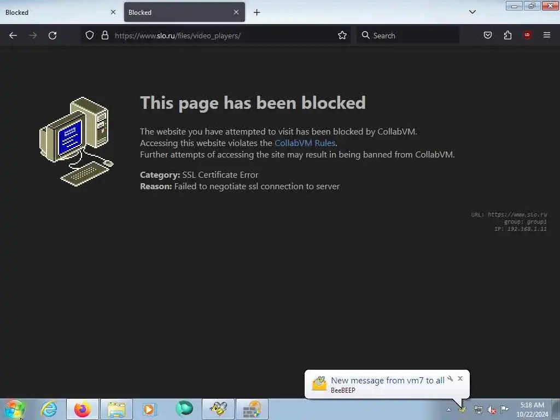Click the Failed to negotiate ssl reason
This screenshot has height=420, width=560.
[x=257, y=186]
